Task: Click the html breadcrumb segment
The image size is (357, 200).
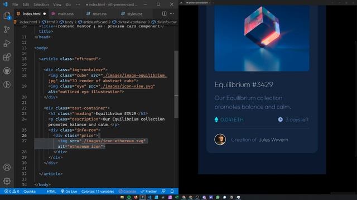Action: (49, 22)
